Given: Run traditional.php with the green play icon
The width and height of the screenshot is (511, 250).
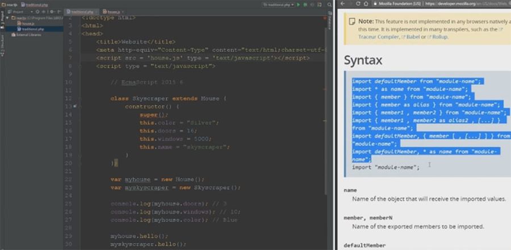Looking at the screenshot, I should point(298,5).
